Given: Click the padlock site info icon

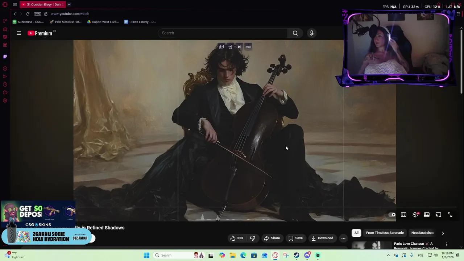Looking at the screenshot, I should pos(46,14).
